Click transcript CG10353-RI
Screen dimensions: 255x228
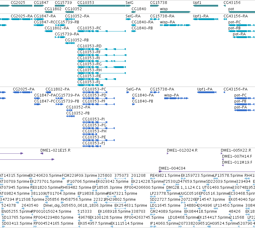point(102,61)
